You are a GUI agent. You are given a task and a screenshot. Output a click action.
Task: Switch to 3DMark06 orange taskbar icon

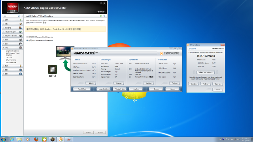pyautogui.click(x=60, y=139)
